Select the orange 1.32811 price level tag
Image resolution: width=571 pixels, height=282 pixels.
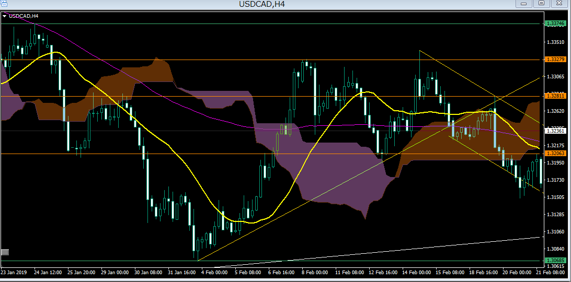pos(556,96)
